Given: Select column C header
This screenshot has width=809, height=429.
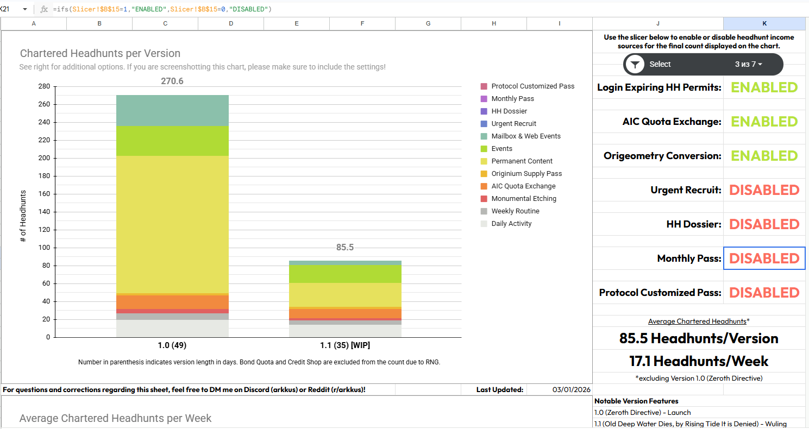Looking at the screenshot, I should point(165,23).
